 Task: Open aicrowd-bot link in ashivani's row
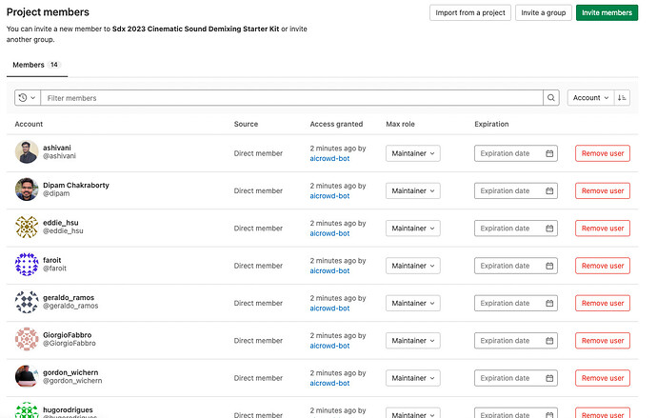click(329, 158)
